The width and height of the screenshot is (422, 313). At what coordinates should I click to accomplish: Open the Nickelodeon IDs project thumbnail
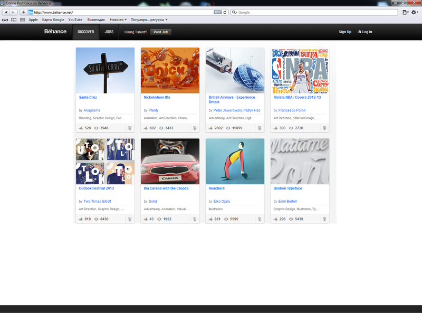tap(170, 70)
